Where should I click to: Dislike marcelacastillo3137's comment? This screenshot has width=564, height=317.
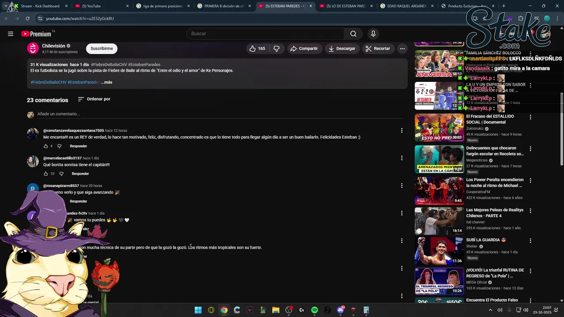click(x=61, y=174)
